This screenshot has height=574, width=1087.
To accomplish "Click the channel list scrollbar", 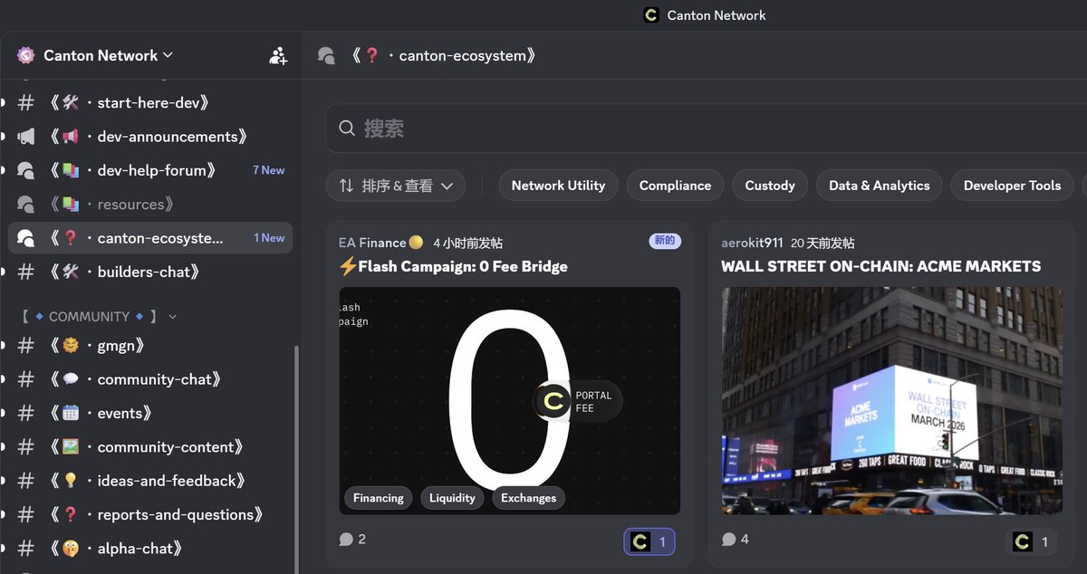I will [296, 459].
